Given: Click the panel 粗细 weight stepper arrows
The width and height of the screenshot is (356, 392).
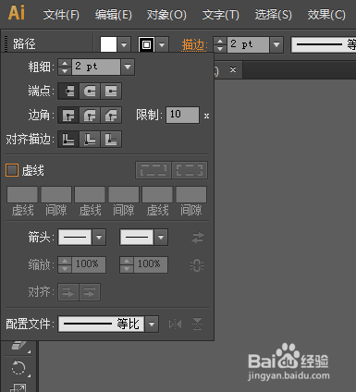Looking at the screenshot, I should tap(65, 67).
